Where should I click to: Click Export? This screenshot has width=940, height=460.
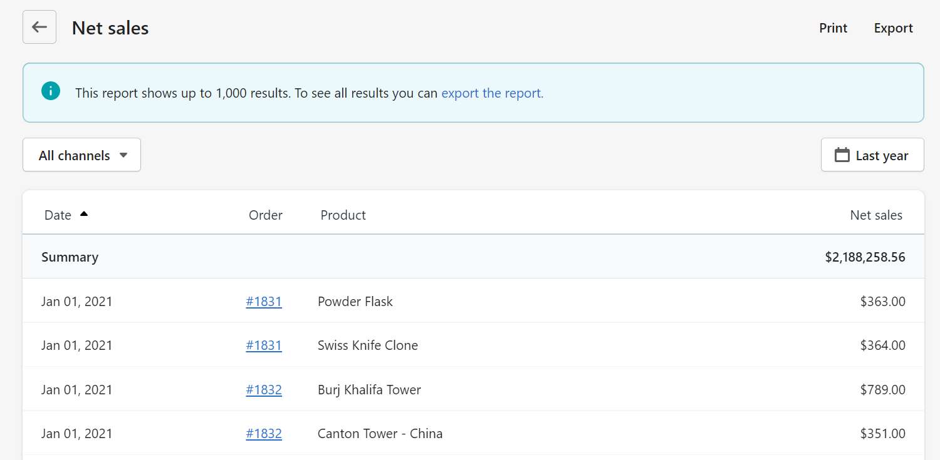coord(893,28)
